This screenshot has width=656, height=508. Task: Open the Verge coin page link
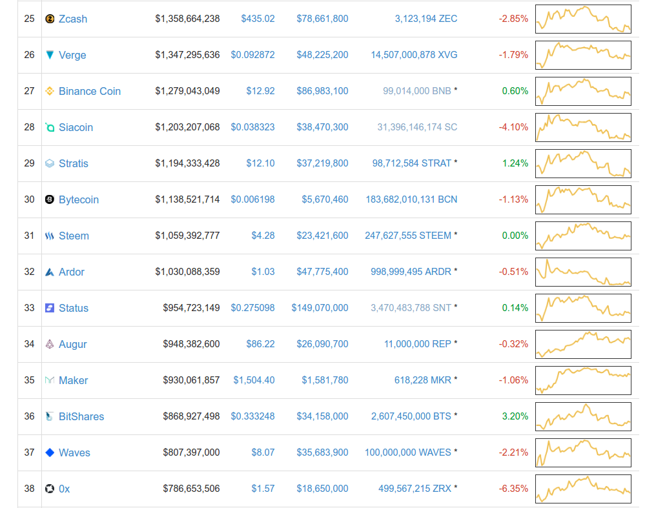point(72,56)
